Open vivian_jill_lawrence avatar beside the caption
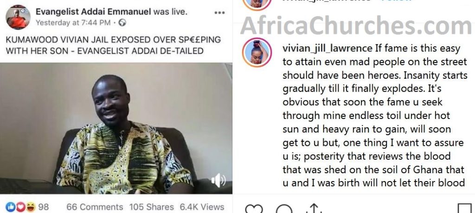The width and height of the screenshot is (475, 213). click(257, 52)
